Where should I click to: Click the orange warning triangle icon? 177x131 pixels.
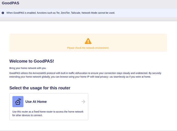(x=88, y=41)
